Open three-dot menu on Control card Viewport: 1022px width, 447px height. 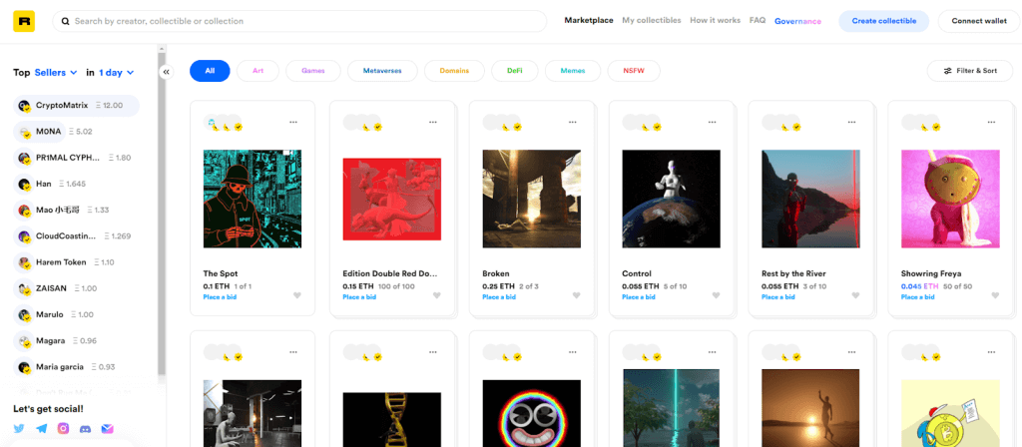712,122
